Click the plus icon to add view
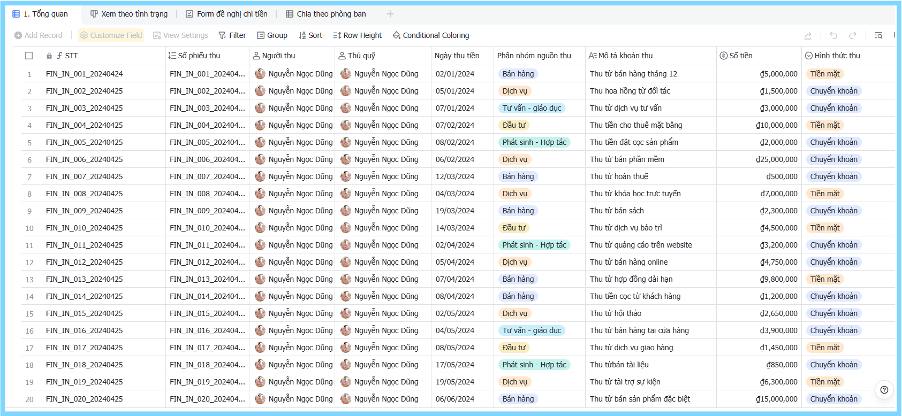Image resolution: width=902 pixels, height=416 pixels. click(x=390, y=14)
